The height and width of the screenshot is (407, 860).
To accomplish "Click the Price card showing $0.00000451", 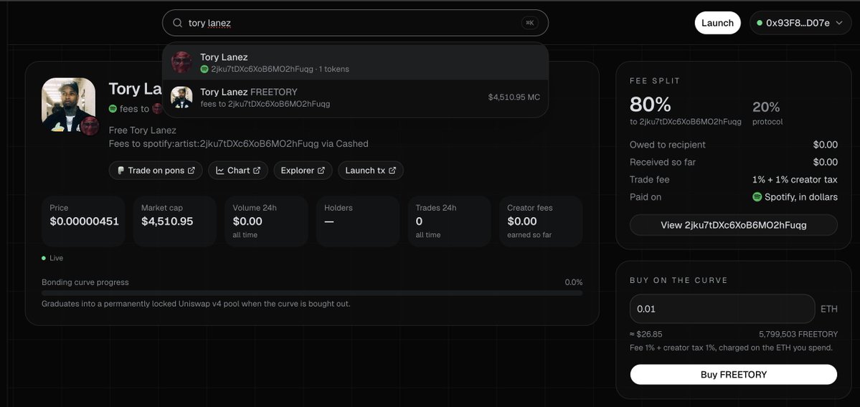I will pyautogui.click(x=83, y=221).
